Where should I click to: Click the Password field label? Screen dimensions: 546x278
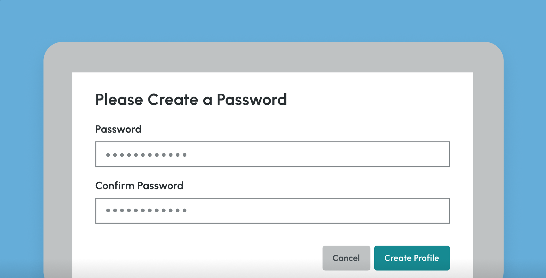[x=118, y=129]
